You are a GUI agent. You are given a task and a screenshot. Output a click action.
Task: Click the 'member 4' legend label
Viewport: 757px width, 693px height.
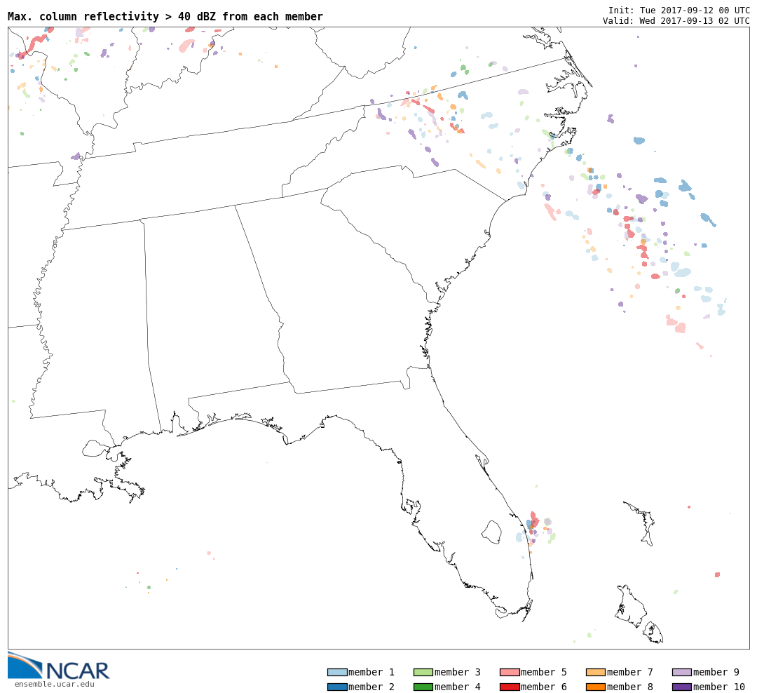458,687
